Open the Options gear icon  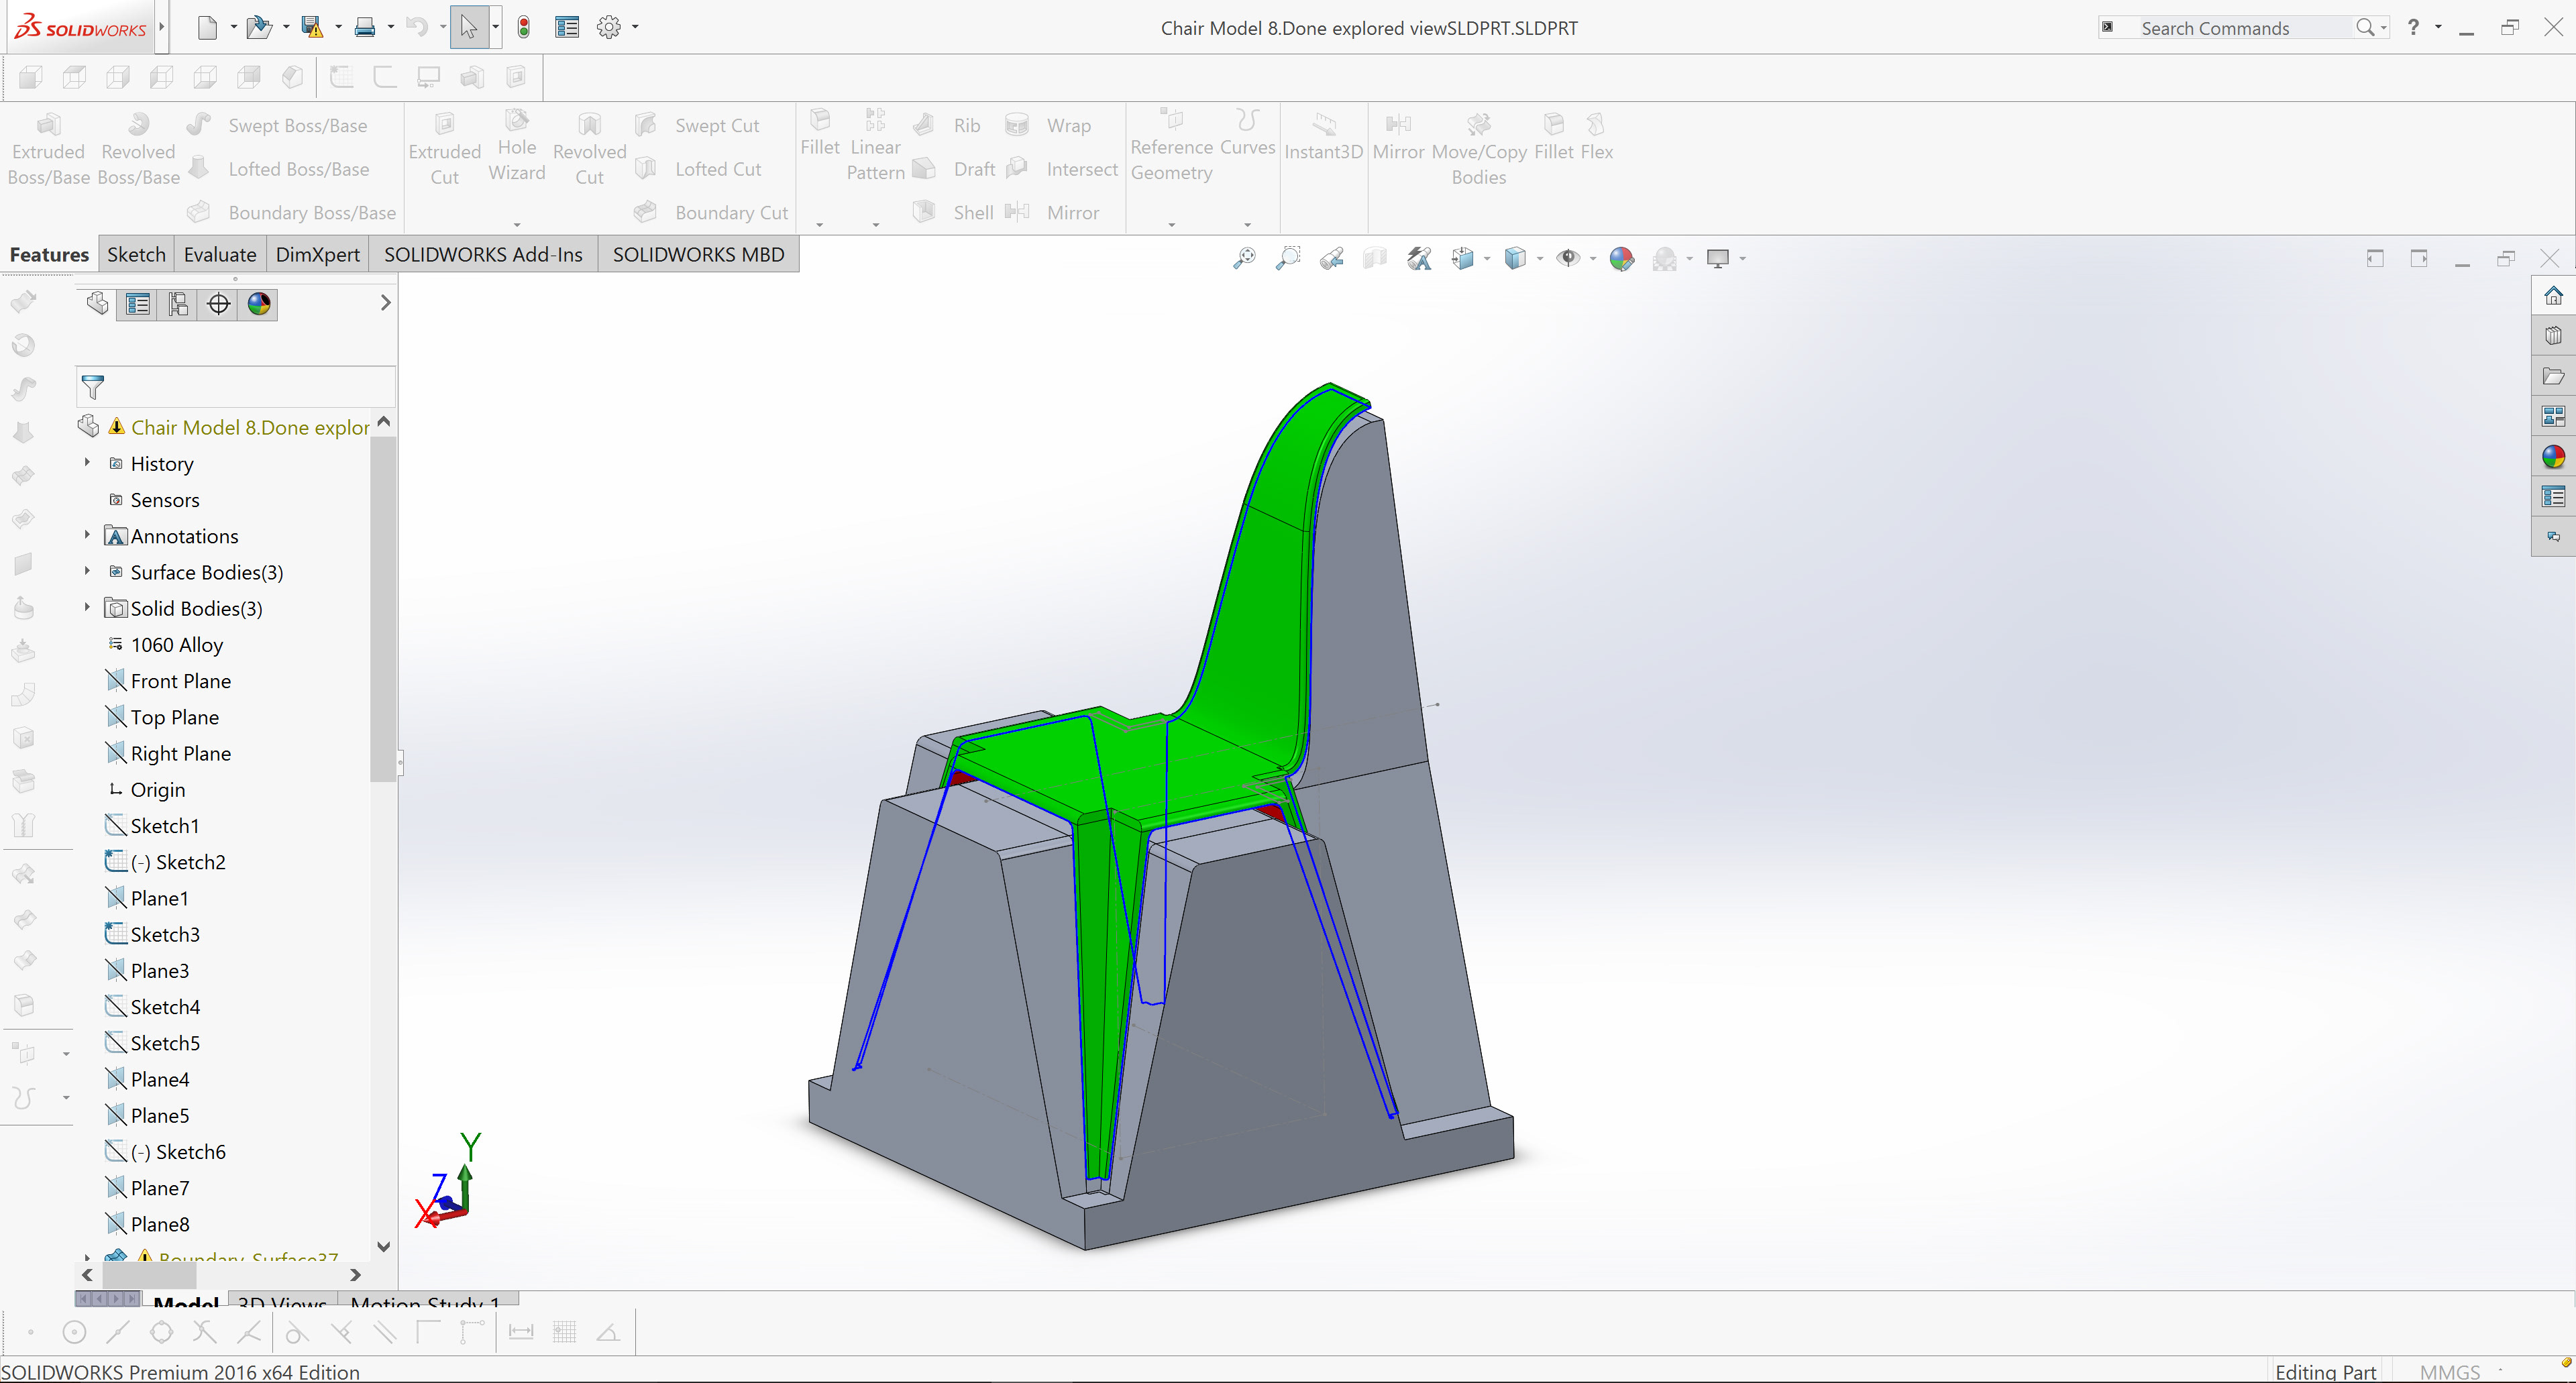click(609, 27)
